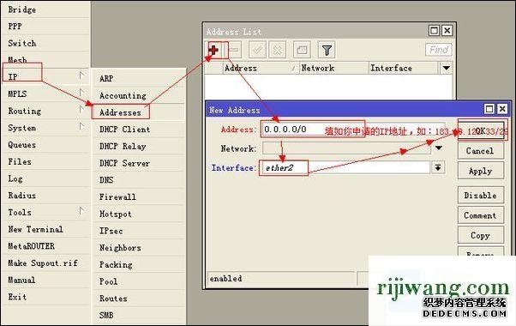The width and height of the screenshot is (516, 326).
Task: Click the Apply button
Action: click(481, 171)
